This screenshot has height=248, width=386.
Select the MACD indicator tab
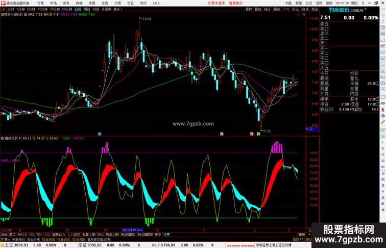pyautogui.click(x=22, y=235)
